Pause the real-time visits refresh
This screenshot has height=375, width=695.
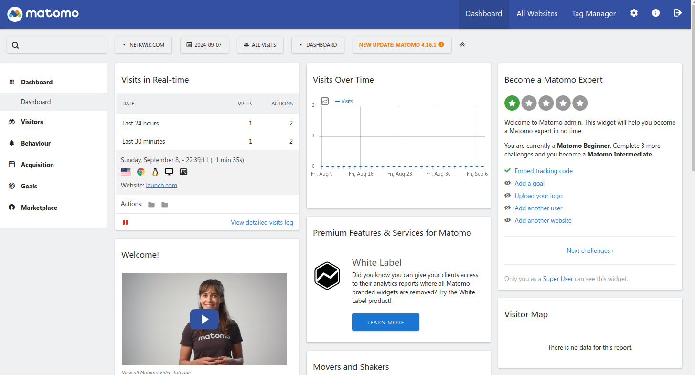pos(125,222)
